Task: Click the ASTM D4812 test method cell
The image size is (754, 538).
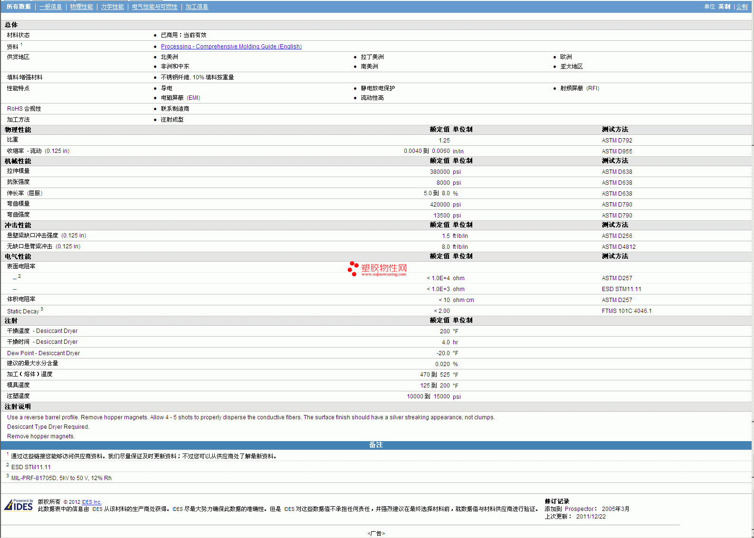Action: (x=618, y=247)
